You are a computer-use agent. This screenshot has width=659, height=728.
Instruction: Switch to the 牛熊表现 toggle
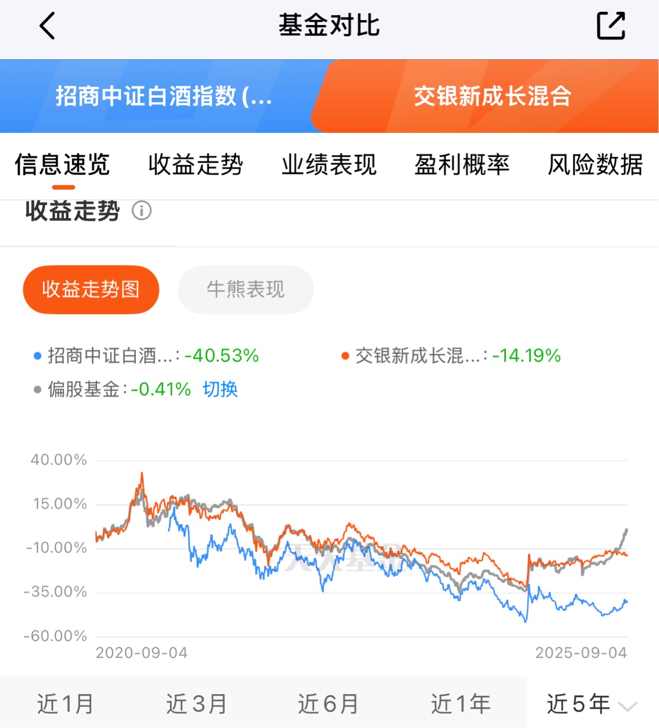pos(246,290)
